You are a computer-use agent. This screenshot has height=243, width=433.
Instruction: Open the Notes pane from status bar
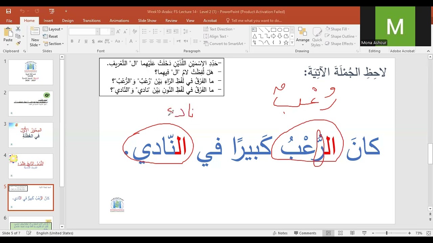click(x=280, y=233)
